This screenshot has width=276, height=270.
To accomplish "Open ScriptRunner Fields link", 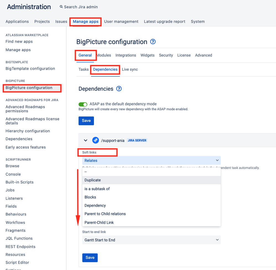I will pyautogui.click(x=11, y=206).
